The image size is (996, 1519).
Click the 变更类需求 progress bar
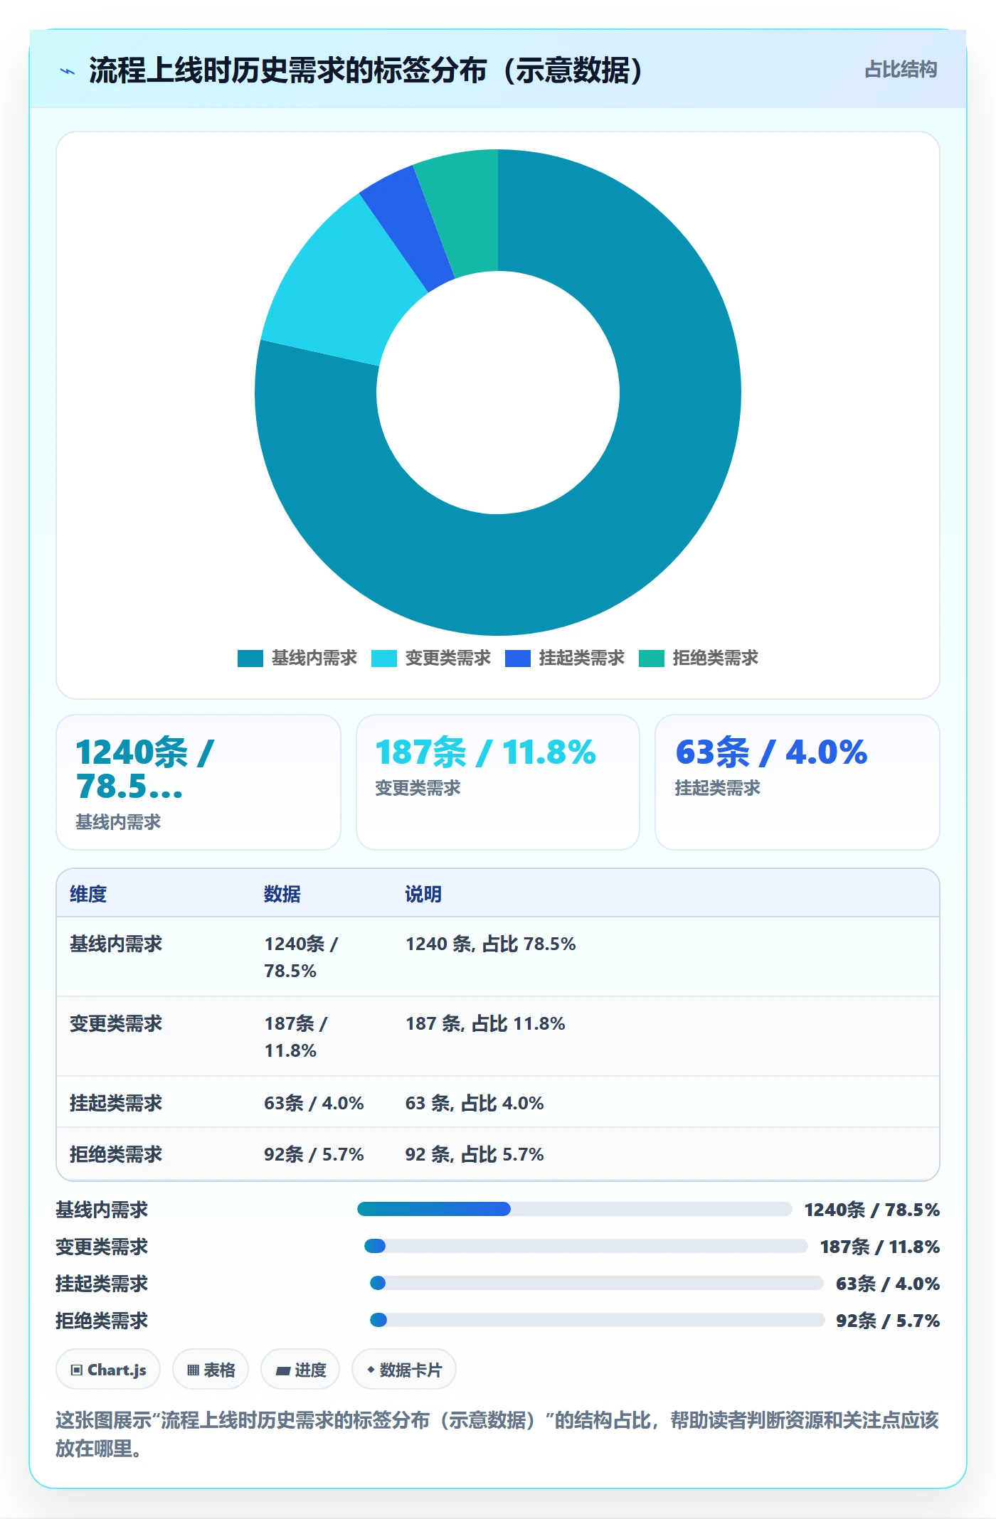point(586,1246)
